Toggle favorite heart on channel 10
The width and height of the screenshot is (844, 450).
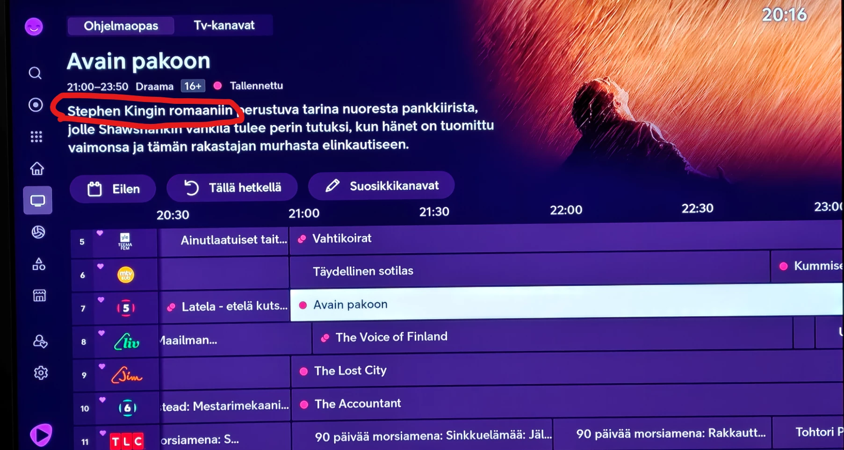[x=102, y=399]
